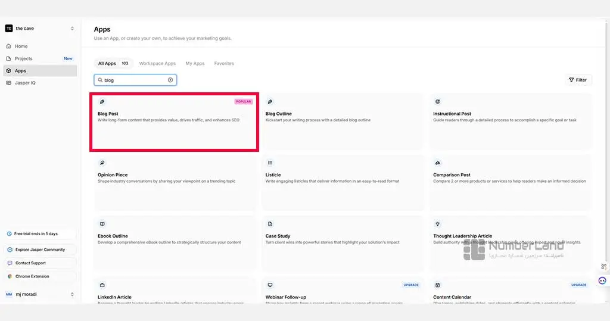Screen dimensions: 610x321
Task: Click the UPGRADE badge on Webinar Follow-up
Action: coord(411,285)
